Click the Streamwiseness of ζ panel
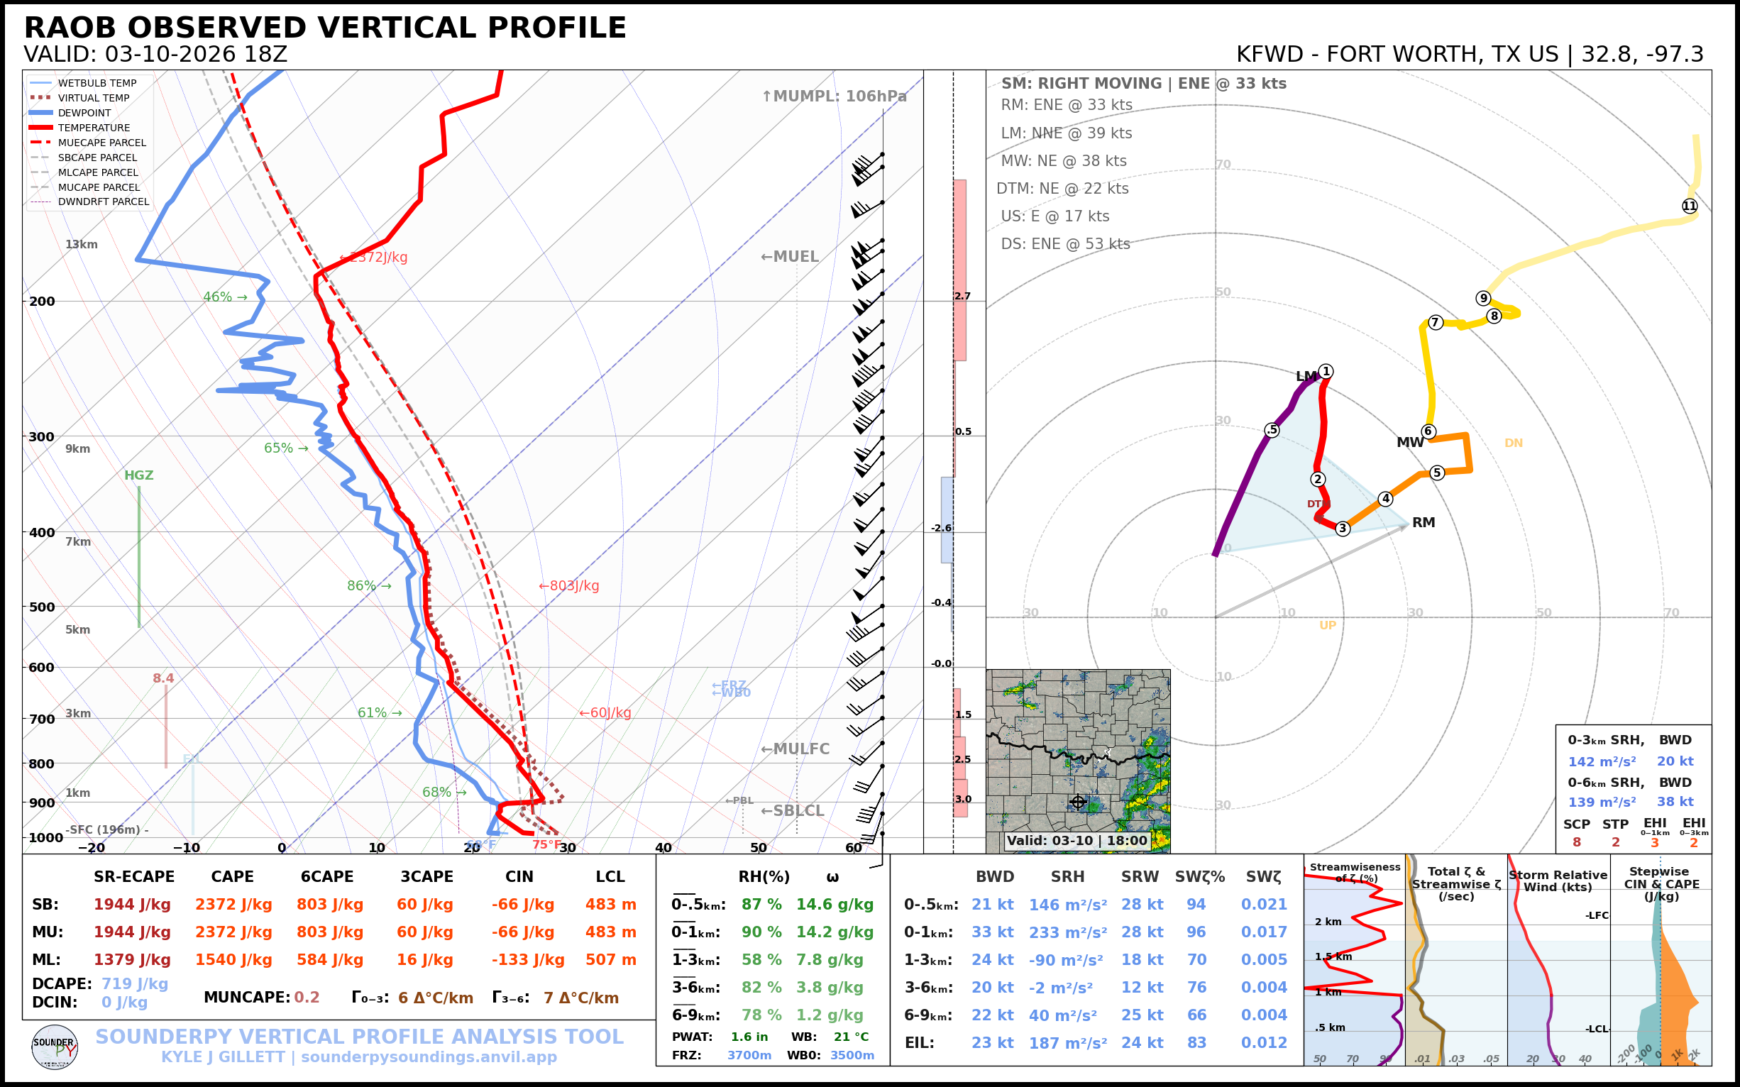The image size is (1740, 1087). point(1354,960)
